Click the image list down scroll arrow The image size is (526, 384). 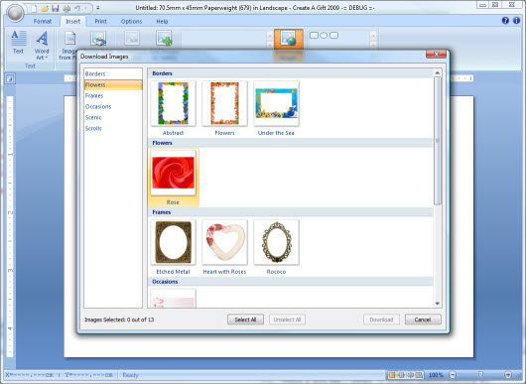[x=437, y=304]
